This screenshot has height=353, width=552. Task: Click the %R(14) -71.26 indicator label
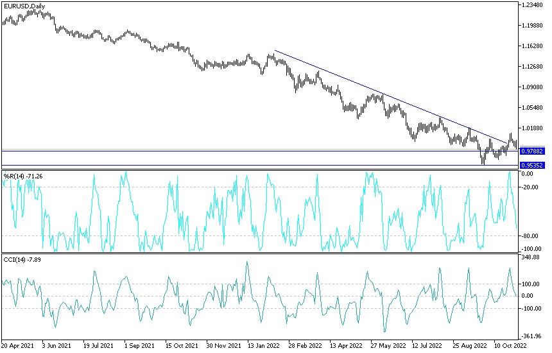coord(23,176)
